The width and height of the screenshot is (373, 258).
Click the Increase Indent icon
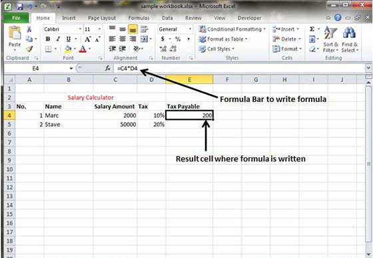[x=123, y=49]
